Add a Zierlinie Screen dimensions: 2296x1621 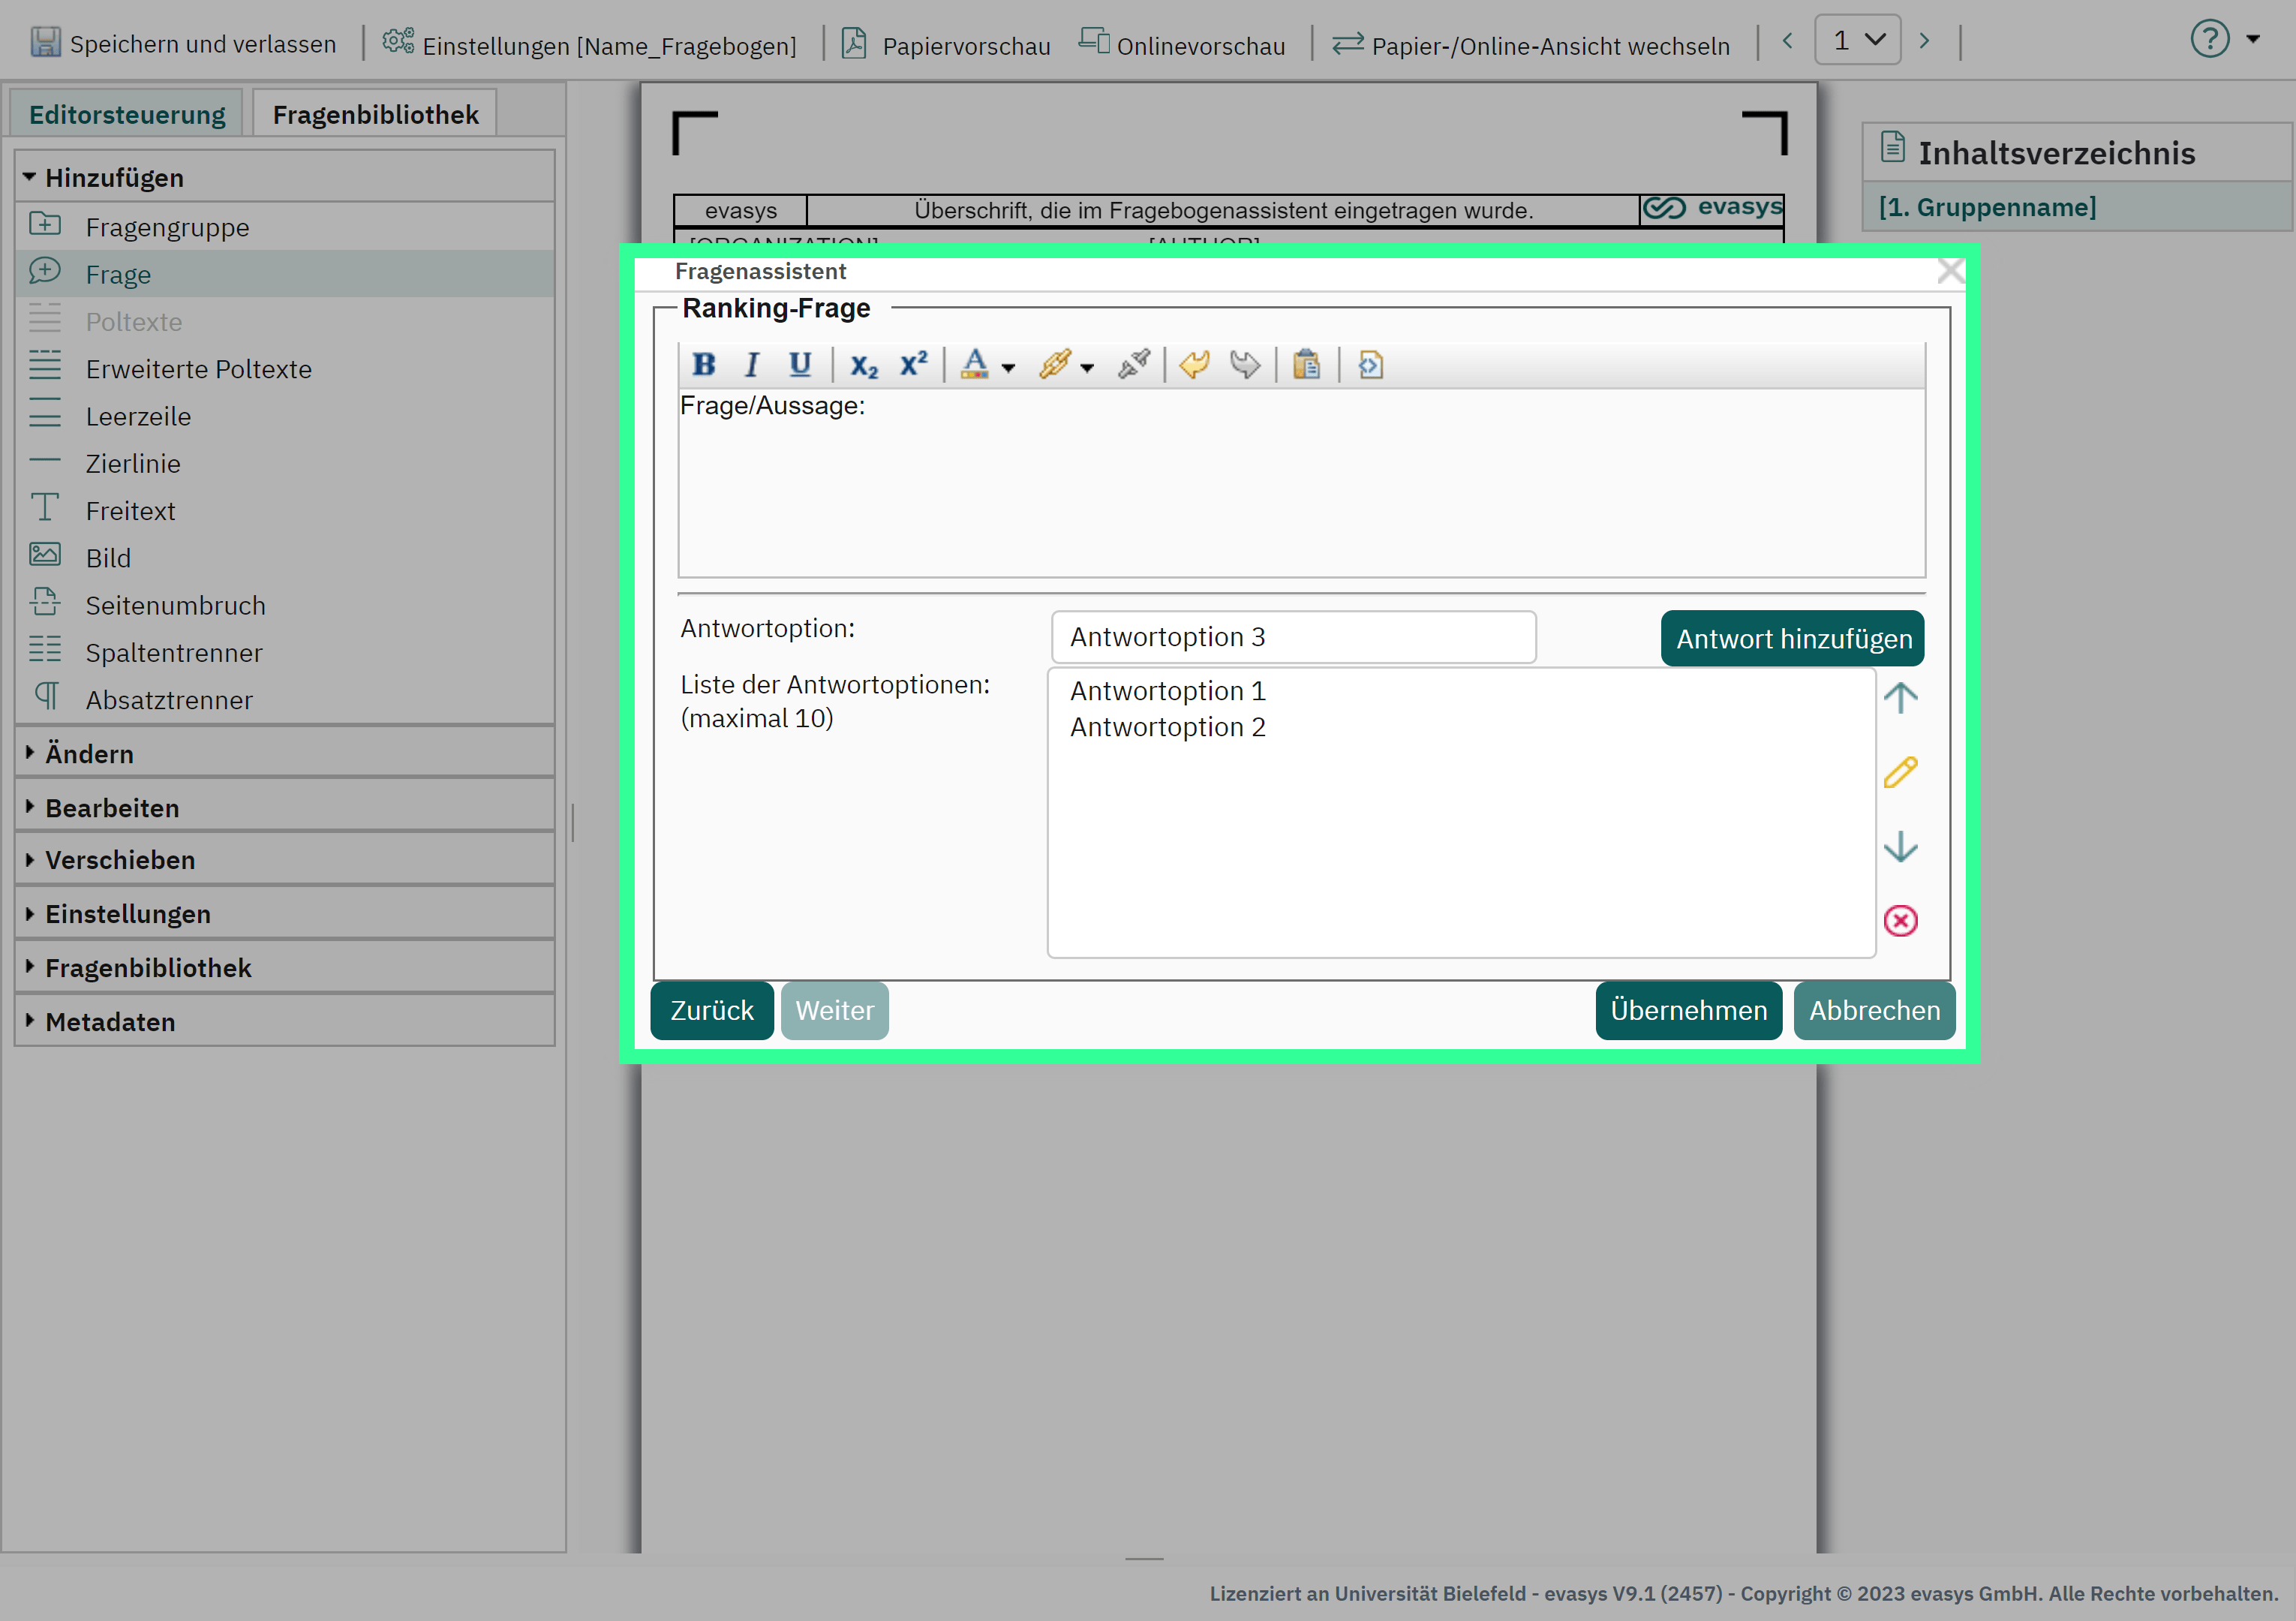pos(133,463)
